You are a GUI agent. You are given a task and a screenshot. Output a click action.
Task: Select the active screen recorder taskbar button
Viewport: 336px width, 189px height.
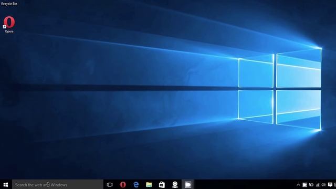tap(188, 184)
